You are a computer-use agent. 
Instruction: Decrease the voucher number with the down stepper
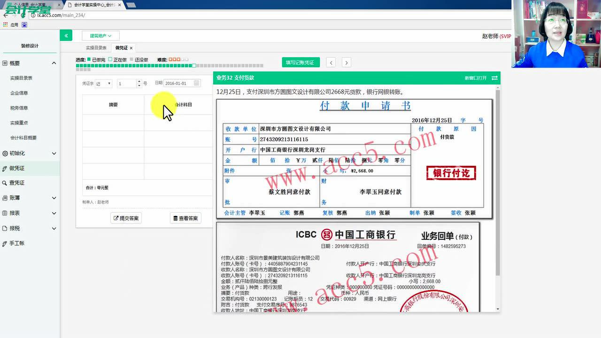click(139, 85)
